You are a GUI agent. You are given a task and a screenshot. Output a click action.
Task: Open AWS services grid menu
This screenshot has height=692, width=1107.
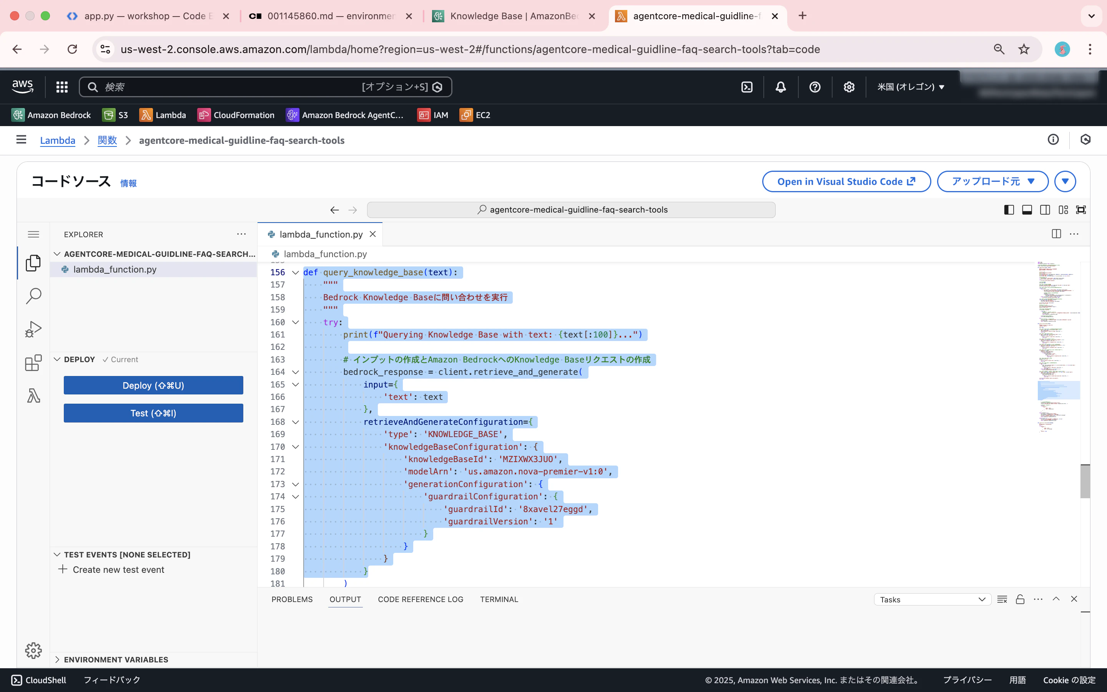click(x=62, y=87)
